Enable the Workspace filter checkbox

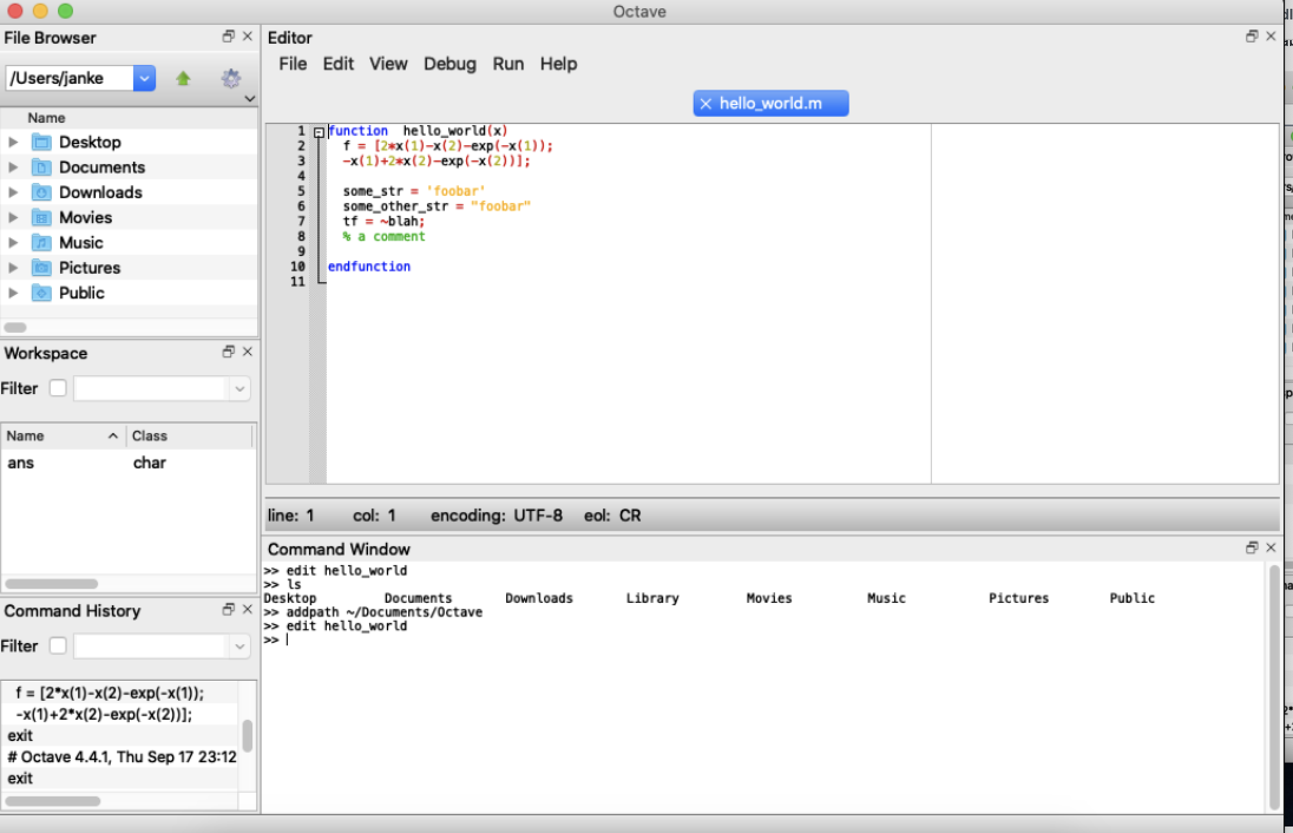click(57, 388)
